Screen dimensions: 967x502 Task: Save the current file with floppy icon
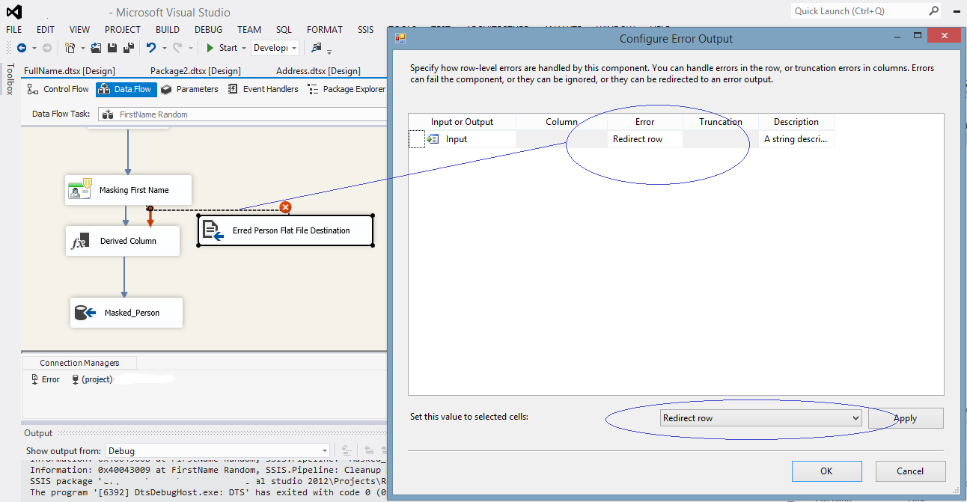coord(112,48)
